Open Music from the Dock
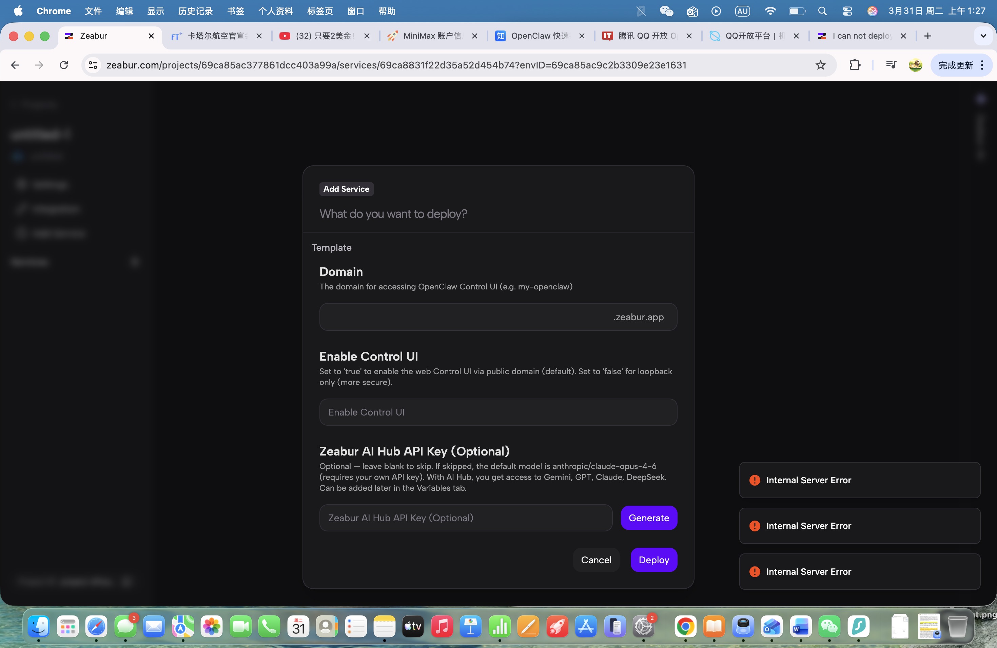 point(442,626)
